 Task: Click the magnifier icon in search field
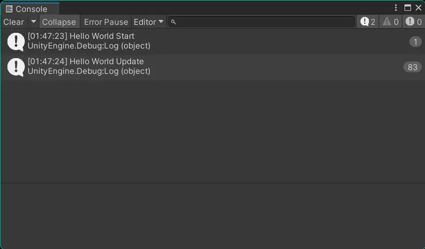[x=173, y=22]
